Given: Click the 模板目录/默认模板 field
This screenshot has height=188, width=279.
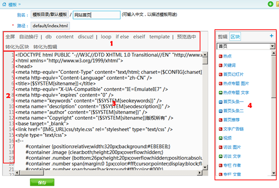Looking at the screenshot, I should 50,14.
